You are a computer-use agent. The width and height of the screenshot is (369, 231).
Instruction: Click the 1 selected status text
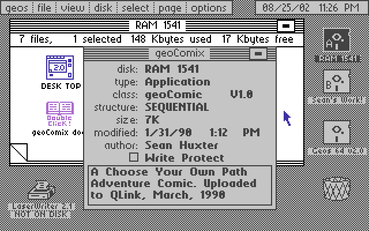[97, 39]
